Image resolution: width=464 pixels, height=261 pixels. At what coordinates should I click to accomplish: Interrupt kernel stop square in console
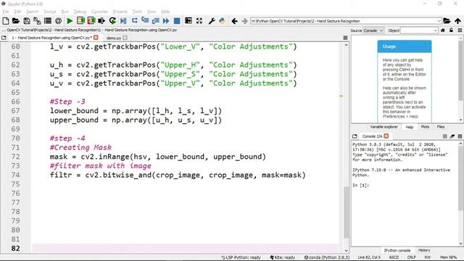[444, 136]
